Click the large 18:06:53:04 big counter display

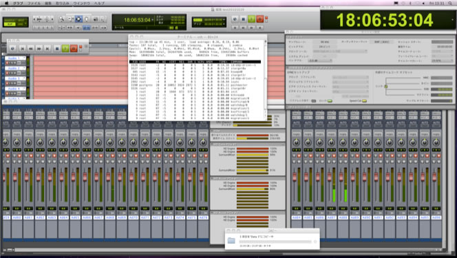tap(385, 20)
